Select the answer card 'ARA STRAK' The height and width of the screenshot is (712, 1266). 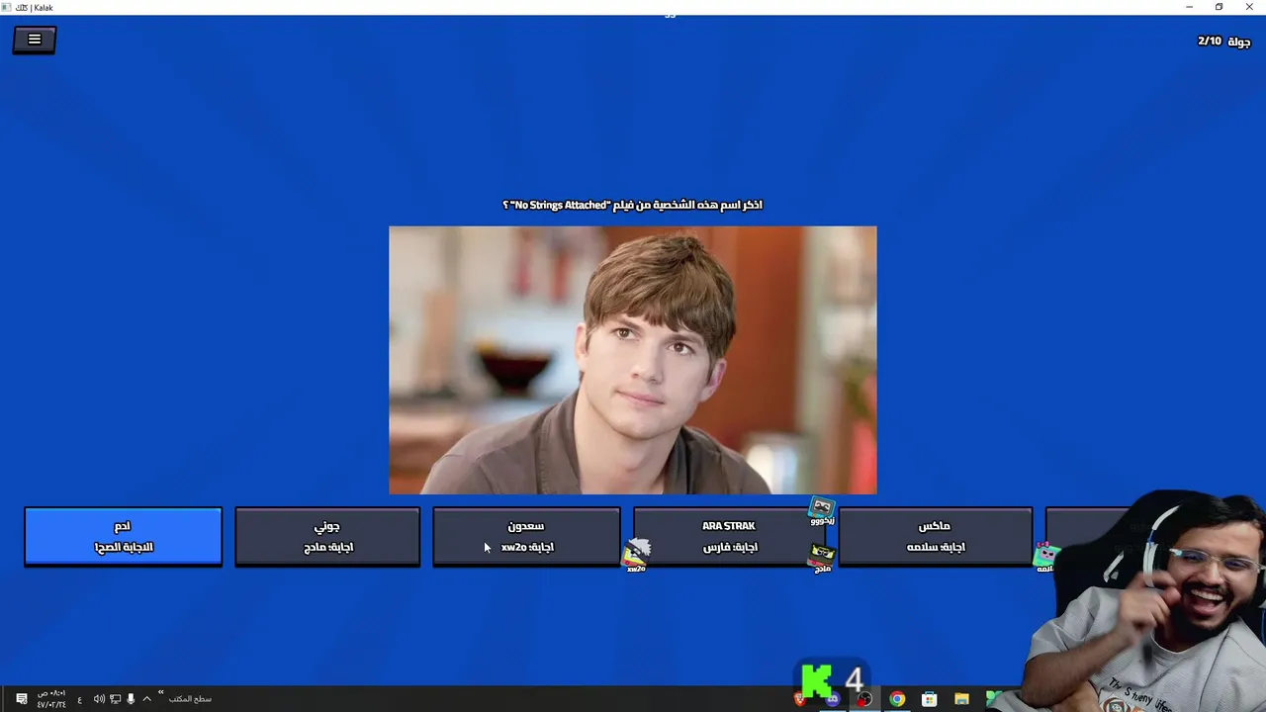[729, 536]
